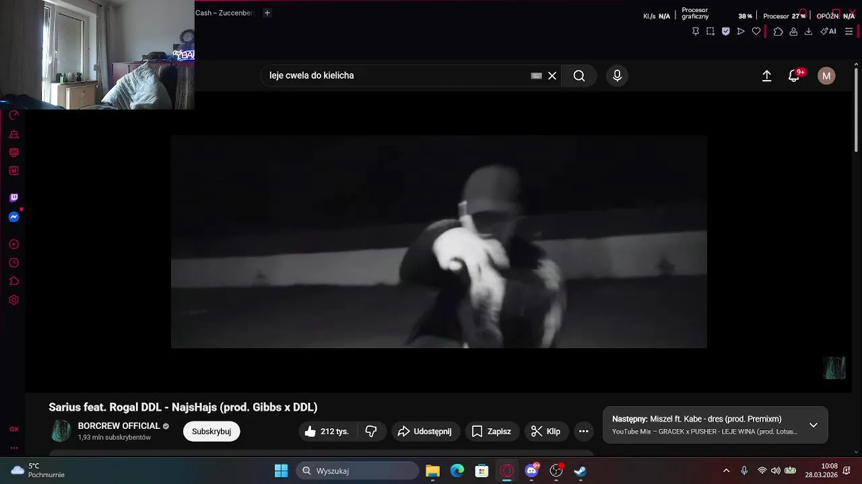Screen dimensions: 862x484
Task: Show hidden system tray icons chevron
Action: coord(726,471)
